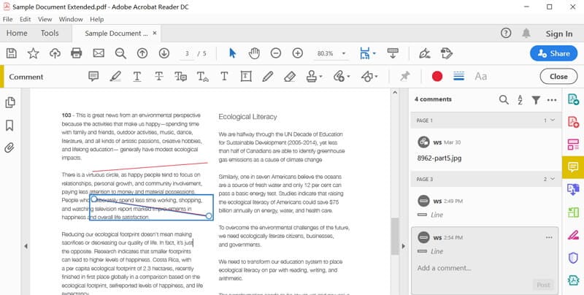Choose the Selection arrow tool

coord(232,53)
